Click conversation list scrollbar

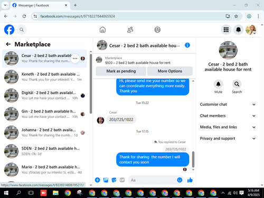[x=91, y=83]
